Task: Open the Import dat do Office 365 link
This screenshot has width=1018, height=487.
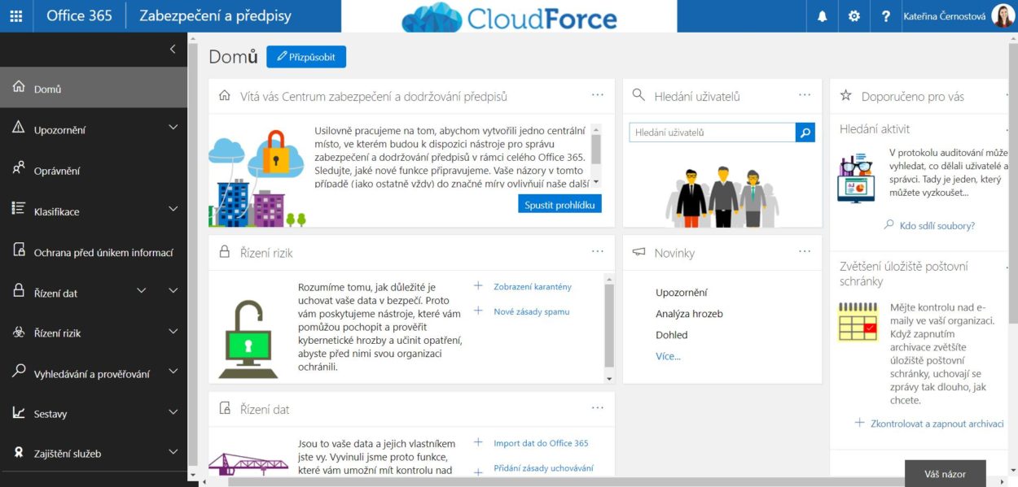Action: [541, 443]
